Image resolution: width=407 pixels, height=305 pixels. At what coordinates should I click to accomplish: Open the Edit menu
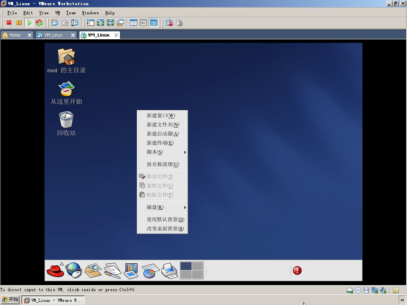tap(28, 13)
